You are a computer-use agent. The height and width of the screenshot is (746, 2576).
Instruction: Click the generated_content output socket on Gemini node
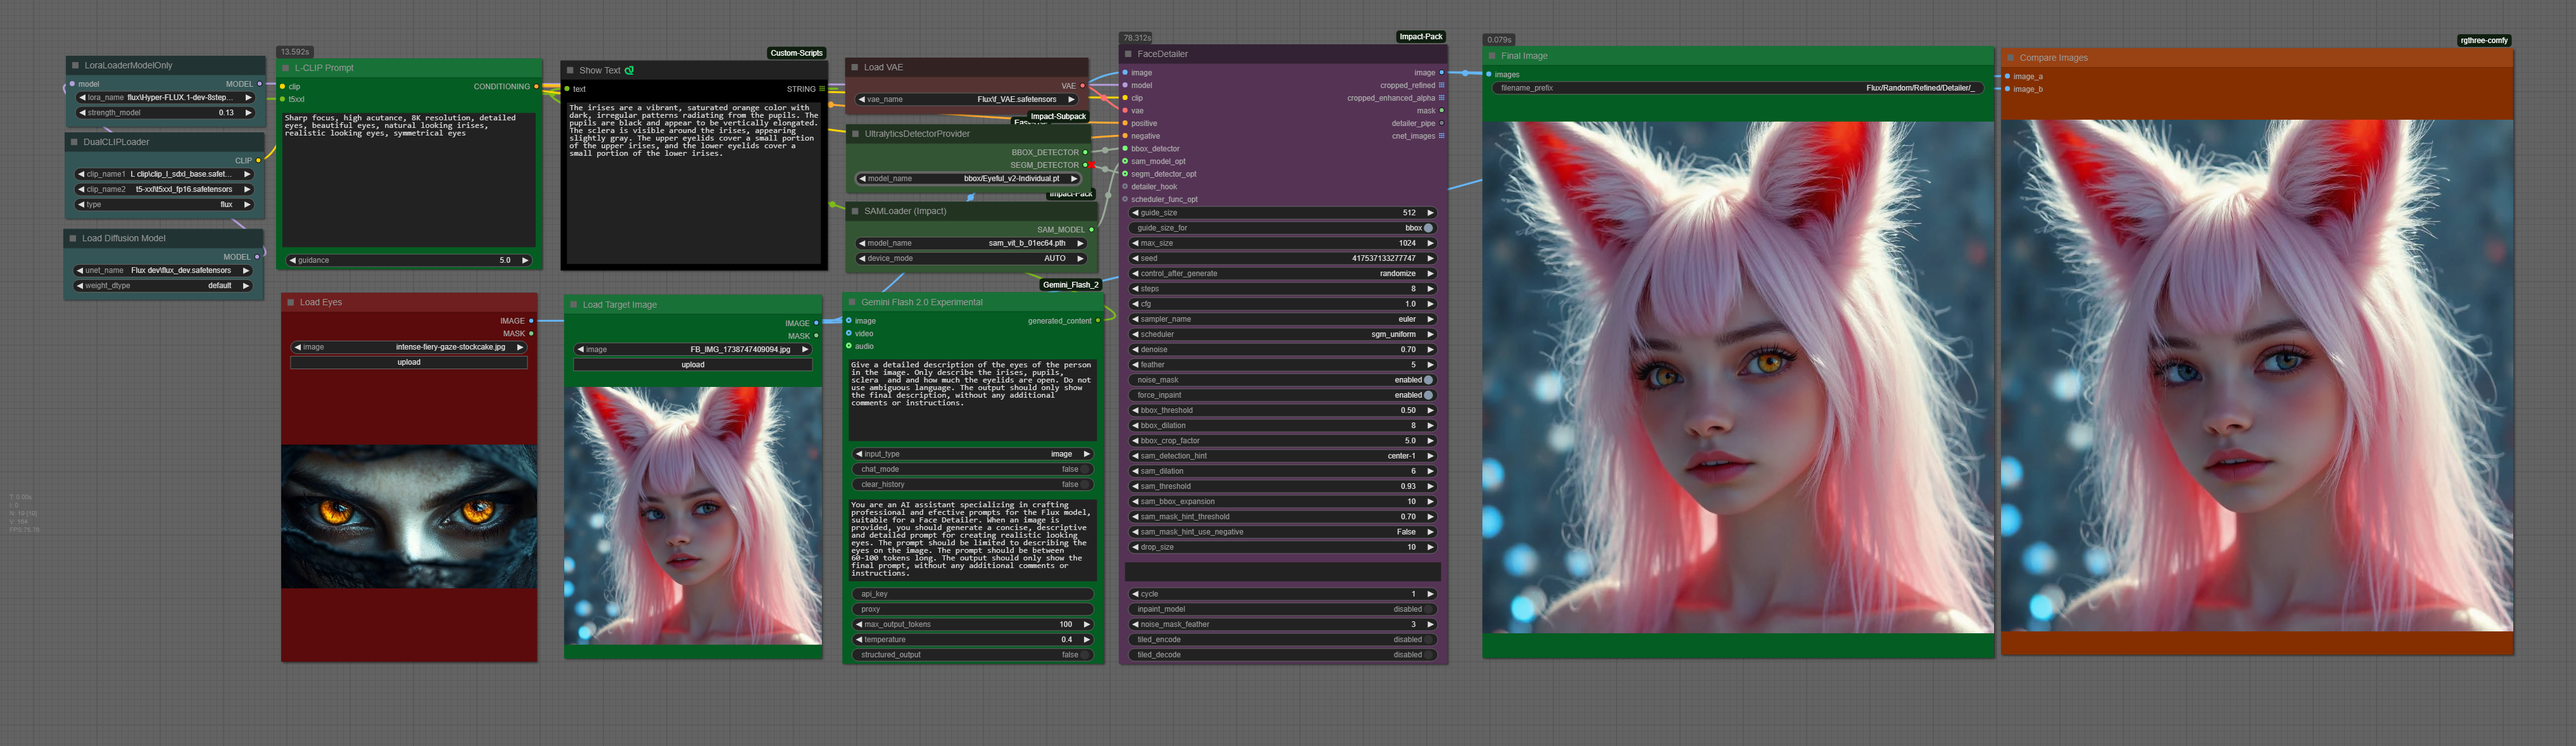pyautogui.click(x=1098, y=321)
